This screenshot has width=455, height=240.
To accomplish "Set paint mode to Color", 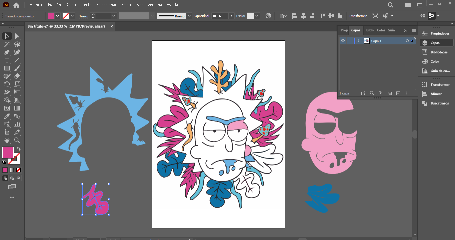I will [5, 170].
